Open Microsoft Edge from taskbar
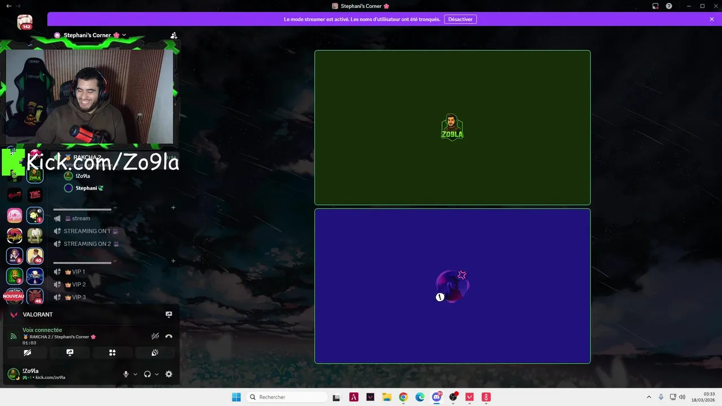722x406 pixels. coord(420,397)
